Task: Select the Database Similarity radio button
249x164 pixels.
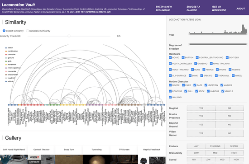Action: point(28,31)
